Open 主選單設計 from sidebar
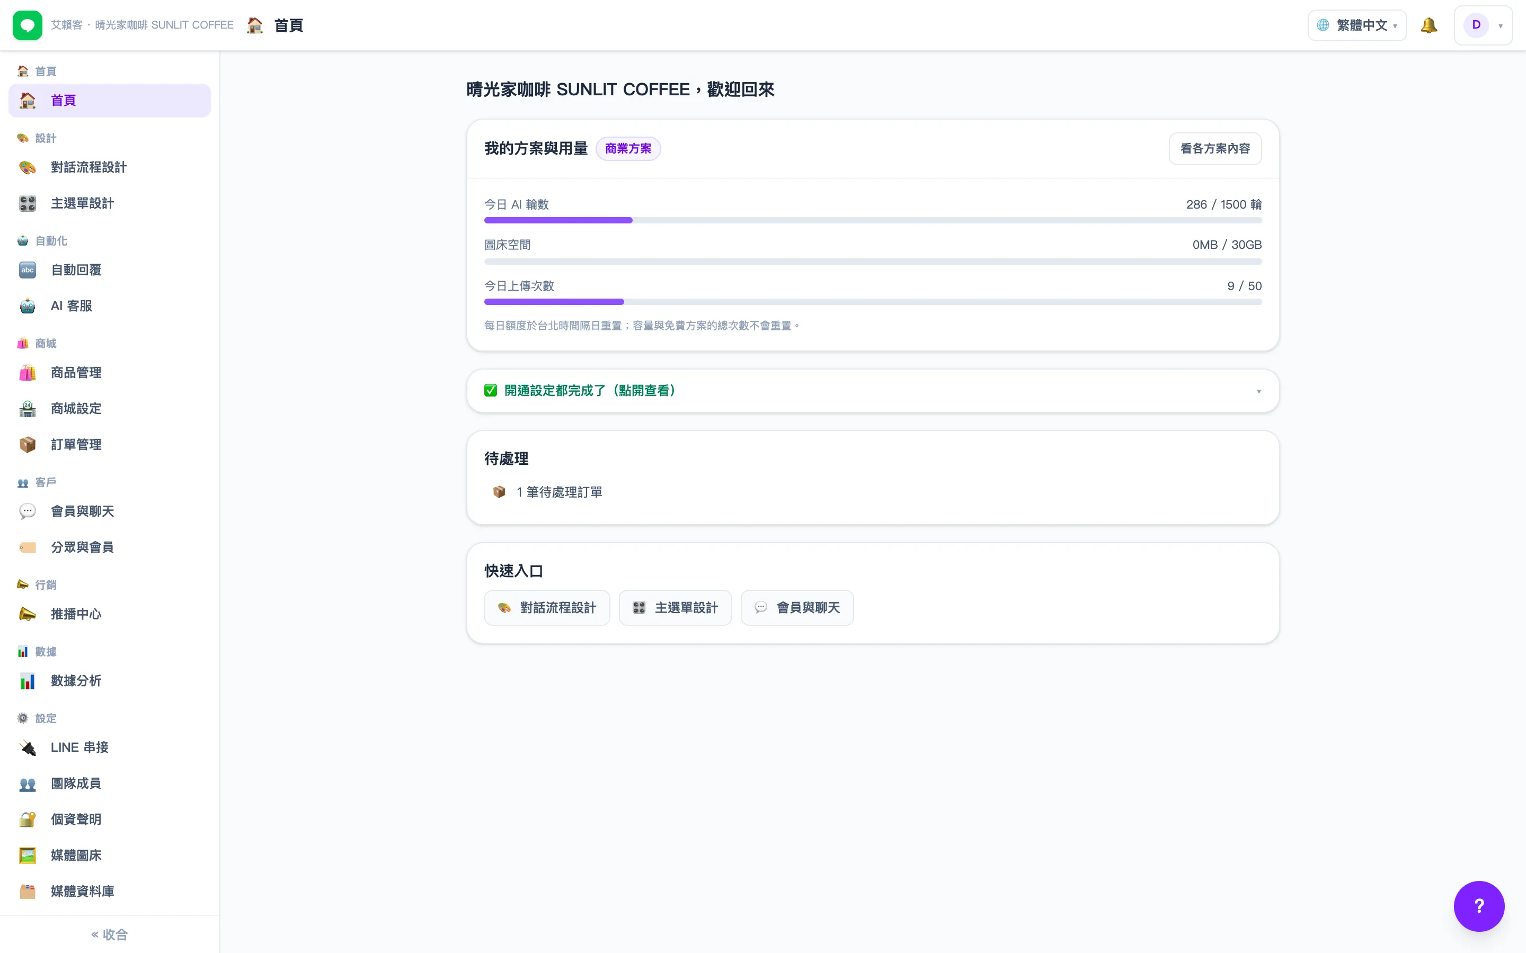The width and height of the screenshot is (1526, 953). tap(110, 203)
